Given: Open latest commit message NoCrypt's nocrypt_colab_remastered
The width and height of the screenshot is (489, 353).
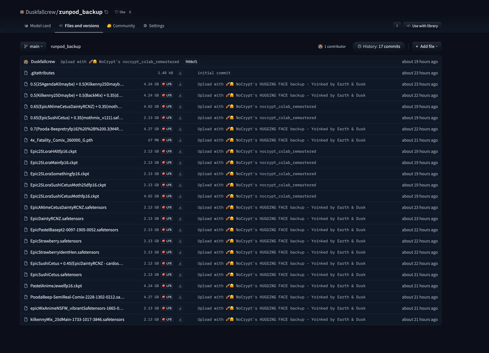Looking at the screenshot, I should coord(120,62).
